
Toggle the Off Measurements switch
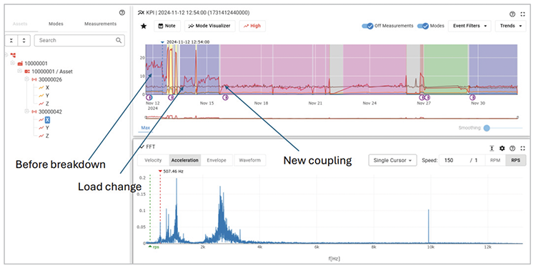(x=368, y=26)
